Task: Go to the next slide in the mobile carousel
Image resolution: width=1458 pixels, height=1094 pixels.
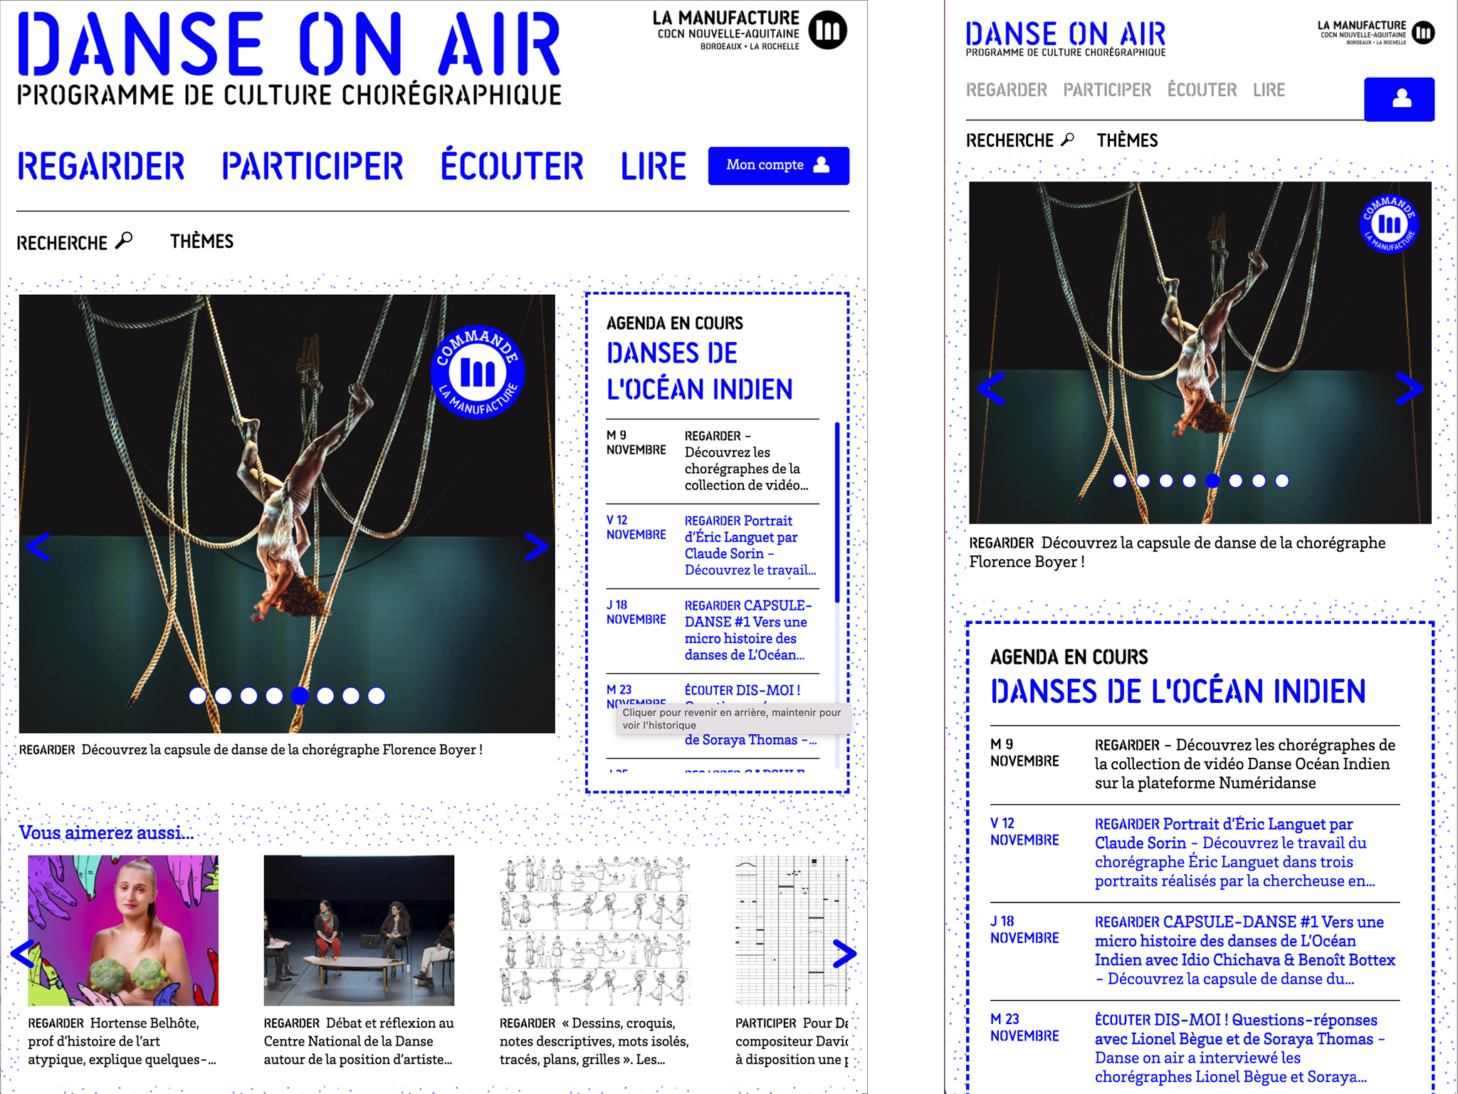Action: coord(1409,389)
